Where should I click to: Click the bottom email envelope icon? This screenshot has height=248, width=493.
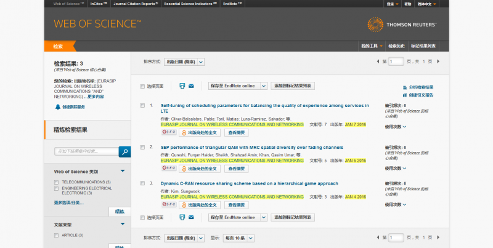click(191, 217)
